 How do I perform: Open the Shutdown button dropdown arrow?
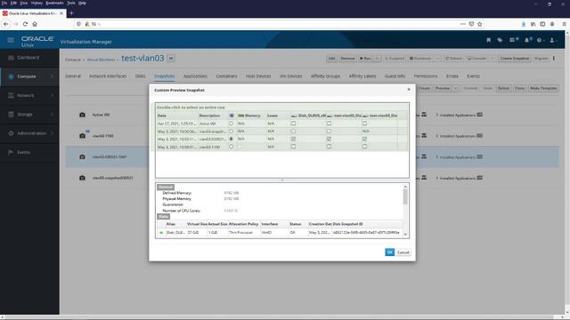click(x=437, y=59)
